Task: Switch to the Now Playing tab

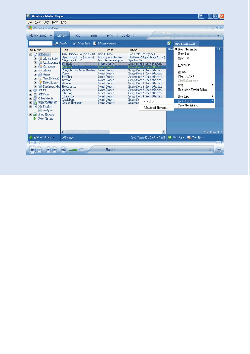Action: pyautogui.click(x=38, y=36)
